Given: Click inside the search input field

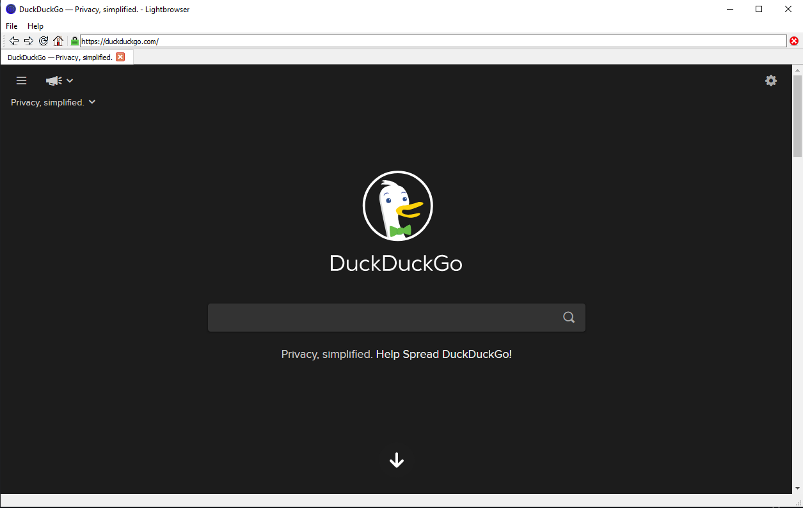Looking at the screenshot, I should coord(384,317).
